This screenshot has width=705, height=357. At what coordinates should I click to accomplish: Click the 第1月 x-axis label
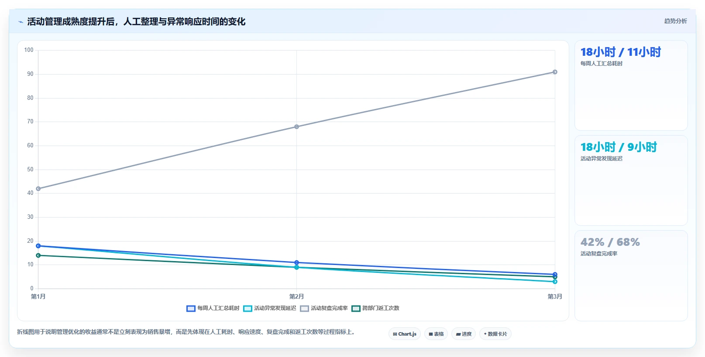click(38, 296)
